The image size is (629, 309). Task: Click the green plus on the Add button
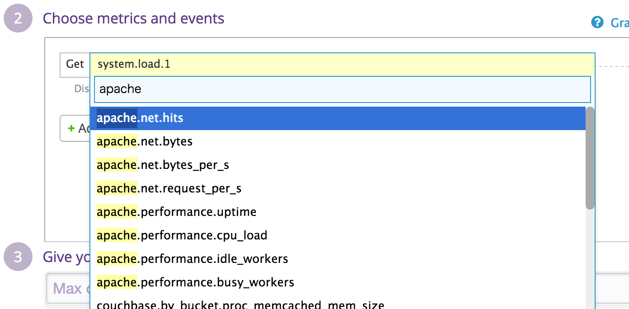point(71,128)
